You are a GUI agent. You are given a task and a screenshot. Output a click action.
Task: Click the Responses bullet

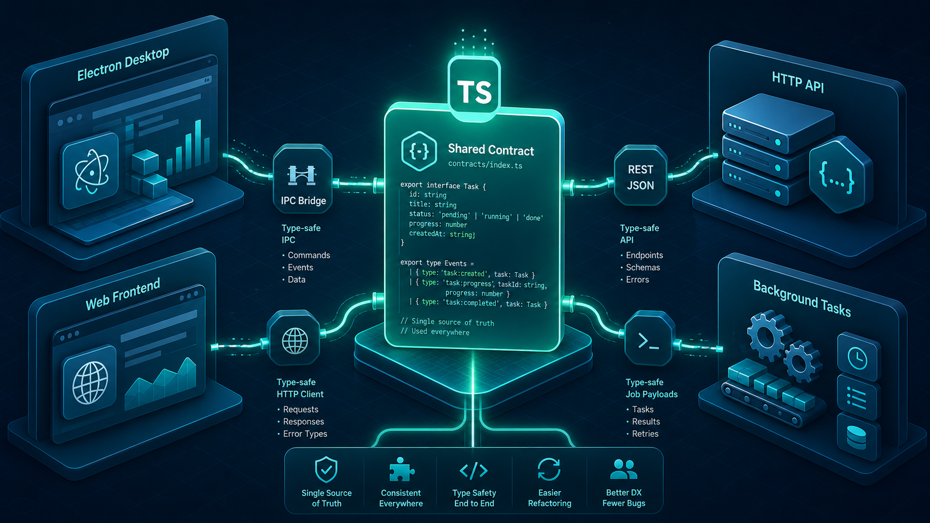300,422
